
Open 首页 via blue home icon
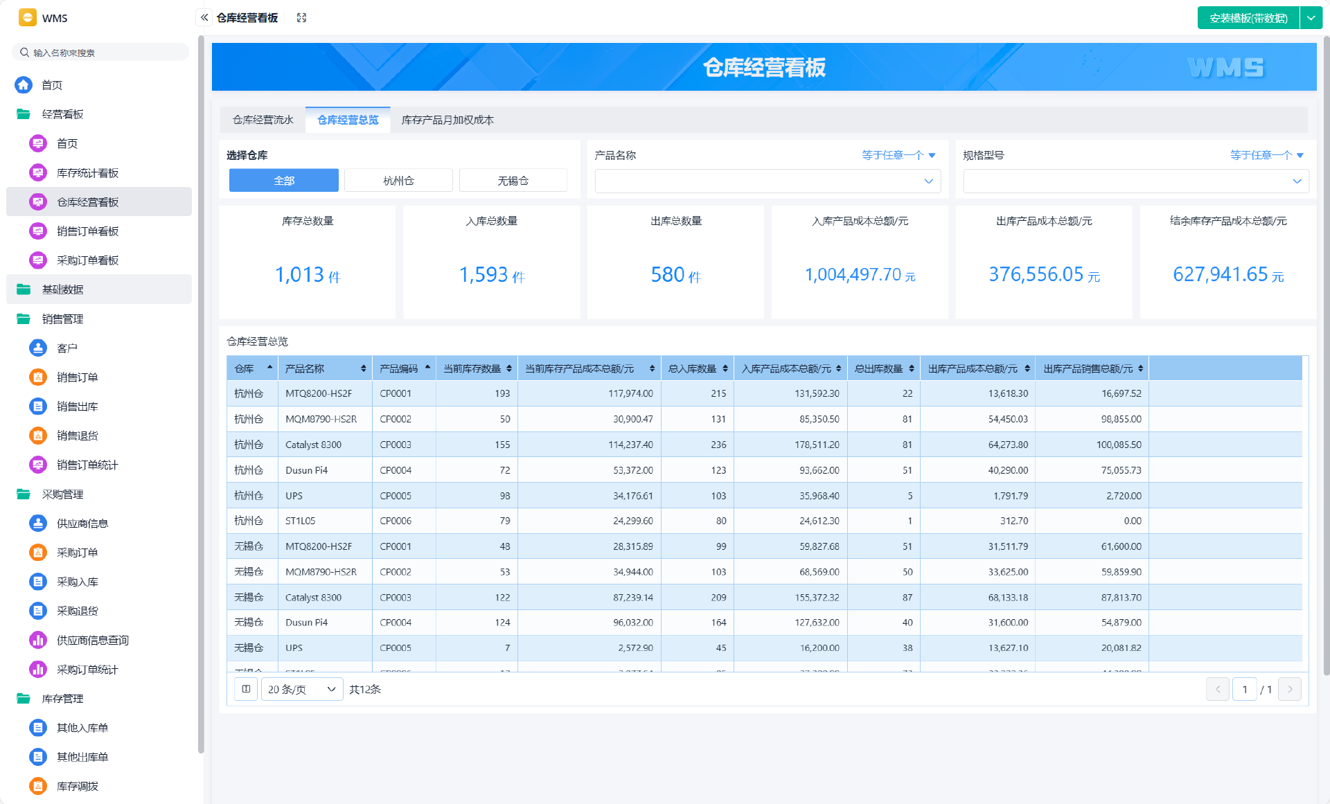click(24, 84)
